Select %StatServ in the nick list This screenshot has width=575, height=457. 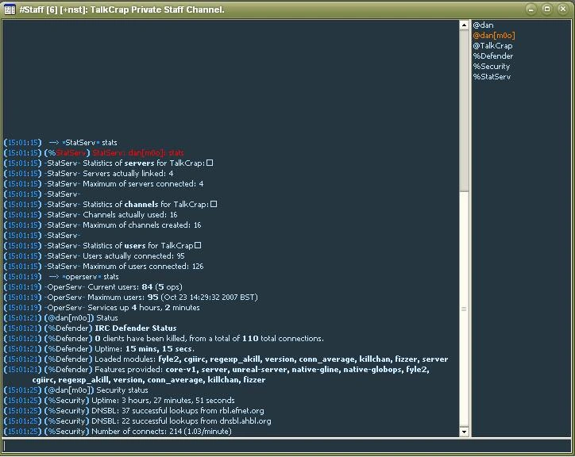(492, 77)
